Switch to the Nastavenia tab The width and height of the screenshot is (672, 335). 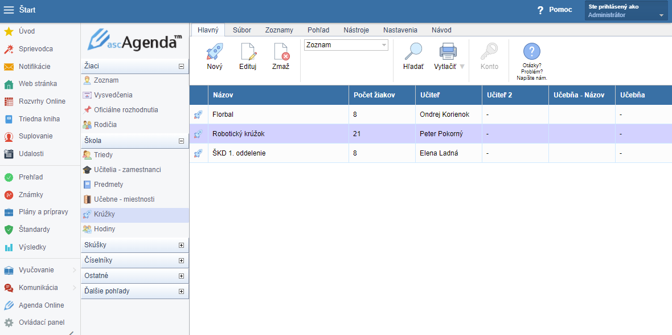click(400, 30)
